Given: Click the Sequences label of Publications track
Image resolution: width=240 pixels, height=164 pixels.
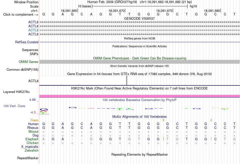Looking at the screenshot, I should pyautogui.click(x=30, y=50).
